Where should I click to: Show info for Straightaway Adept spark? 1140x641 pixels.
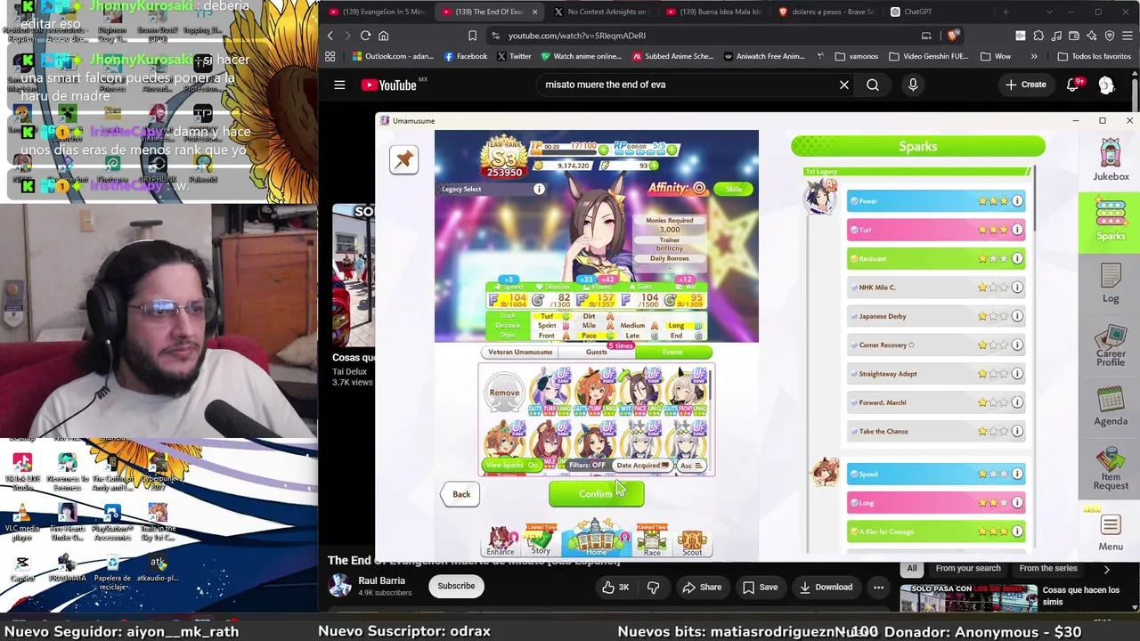coord(1017,374)
